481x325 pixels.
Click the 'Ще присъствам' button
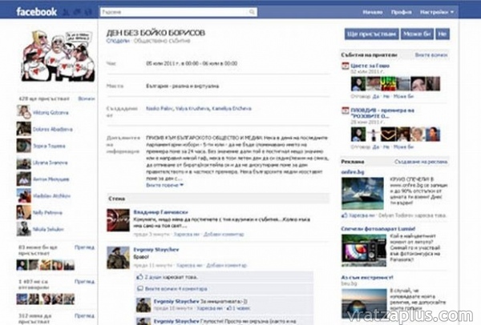pyautogui.click(x=371, y=34)
